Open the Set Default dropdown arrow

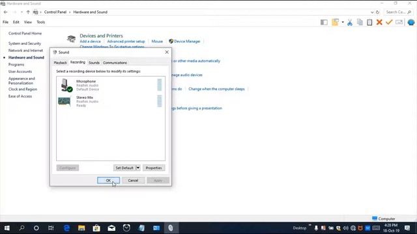click(137, 168)
